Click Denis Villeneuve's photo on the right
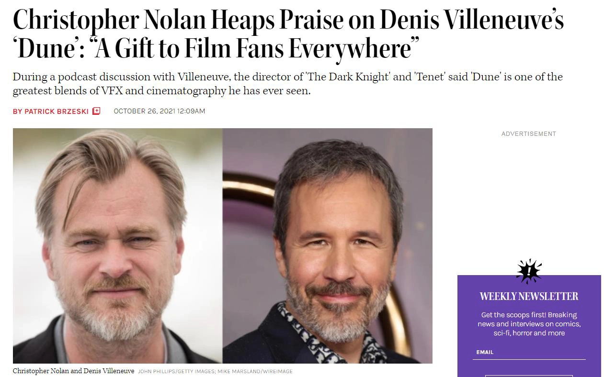This screenshot has height=377, width=604. pyautogui.click(x=327, y=245)
